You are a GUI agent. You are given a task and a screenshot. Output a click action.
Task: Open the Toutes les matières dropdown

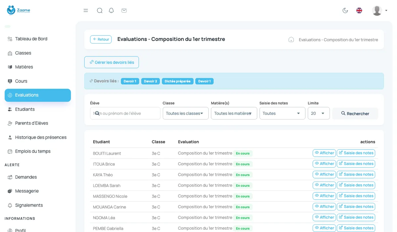pos(234,113)
